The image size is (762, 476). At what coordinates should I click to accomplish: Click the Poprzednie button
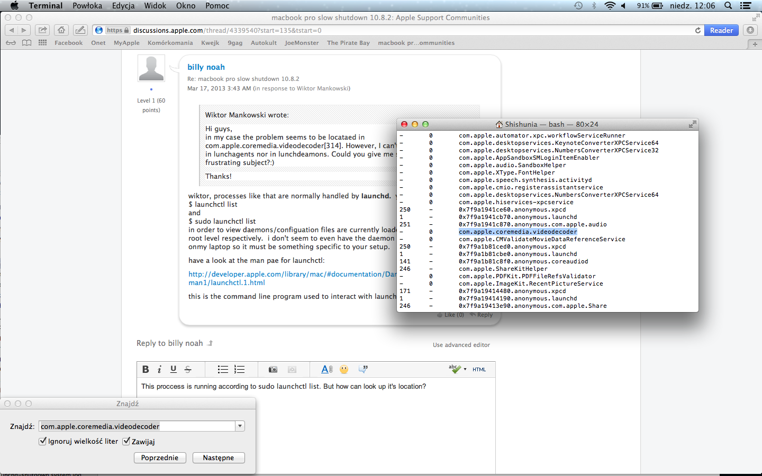point(160,458)
